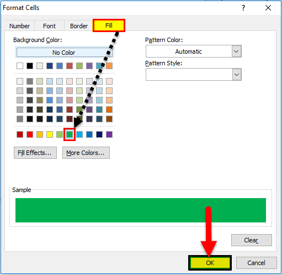Select green standard color swatch

coord(70,134)
